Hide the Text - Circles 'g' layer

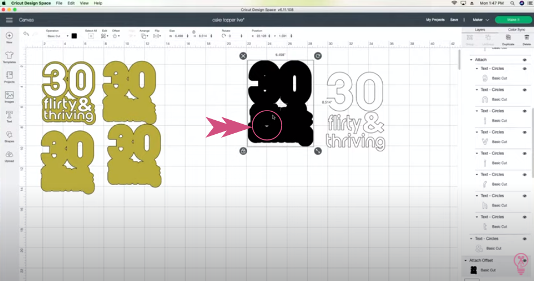[x=524, y=69]
